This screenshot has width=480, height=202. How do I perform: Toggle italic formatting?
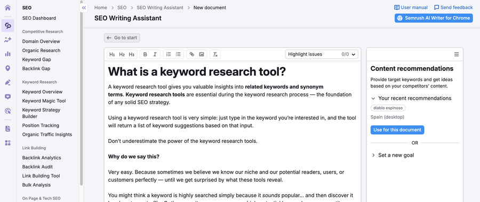pyautogui.click(x=155, y=54)
